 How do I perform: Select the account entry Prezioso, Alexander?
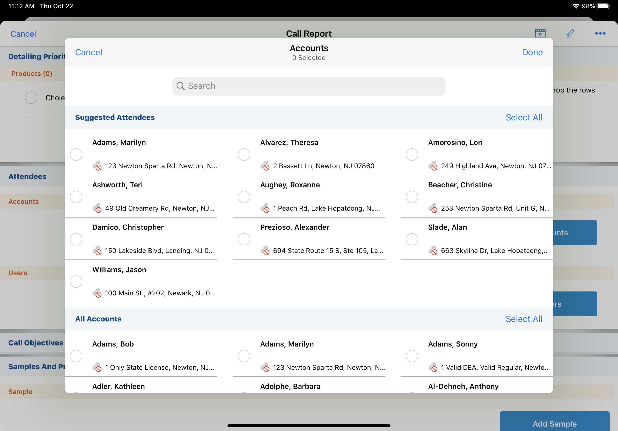[x=295, y=227]
